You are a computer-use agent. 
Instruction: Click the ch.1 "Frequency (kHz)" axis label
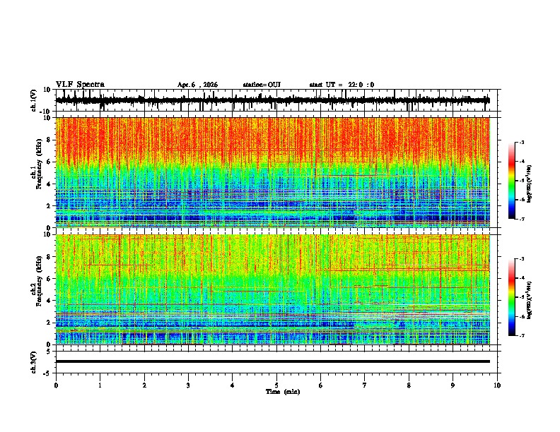[39, 164]
